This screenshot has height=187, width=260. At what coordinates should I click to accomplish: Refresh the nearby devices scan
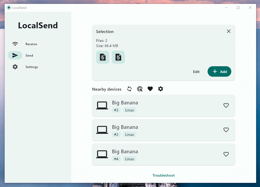(x=129, y=89)
